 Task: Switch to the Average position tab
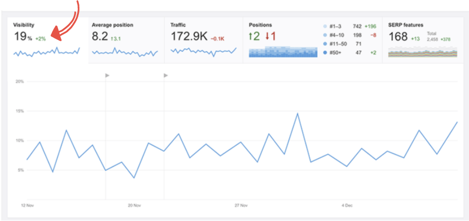coord(112,24)
